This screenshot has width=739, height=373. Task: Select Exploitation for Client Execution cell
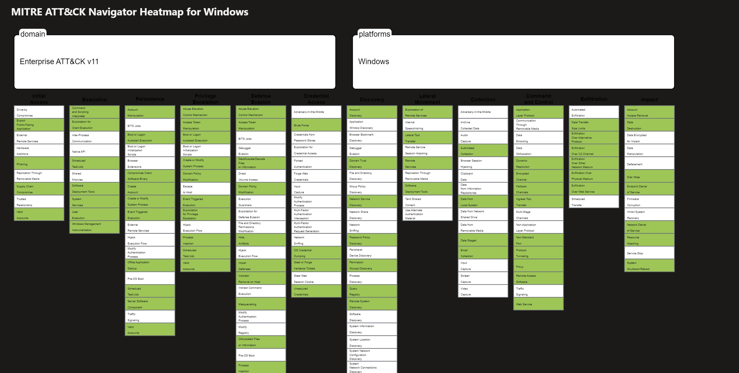pyautogui.click(x=95, y=125)
